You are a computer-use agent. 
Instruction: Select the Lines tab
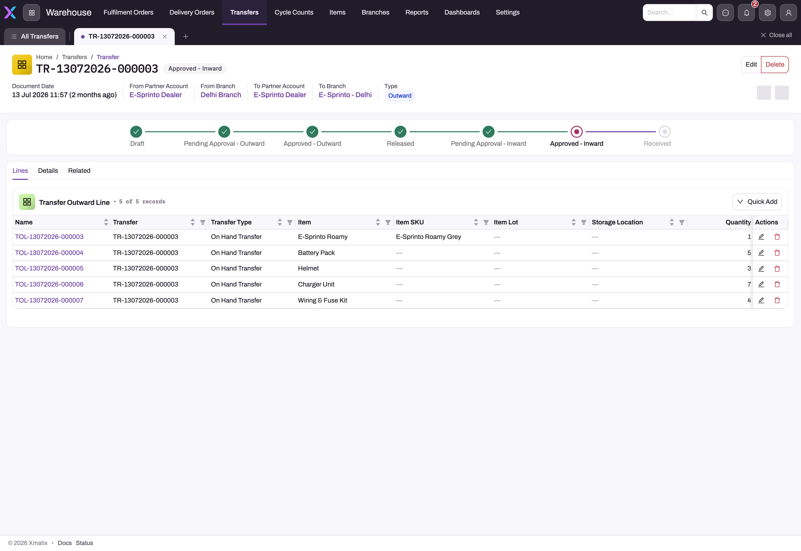20,171
